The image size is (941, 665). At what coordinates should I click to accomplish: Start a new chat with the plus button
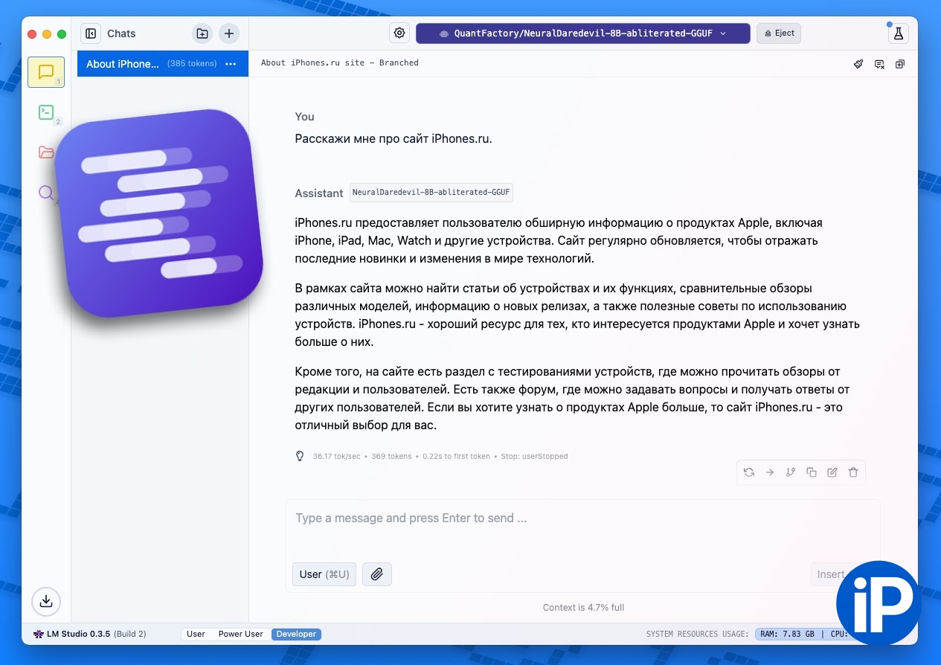pos(229,33)
